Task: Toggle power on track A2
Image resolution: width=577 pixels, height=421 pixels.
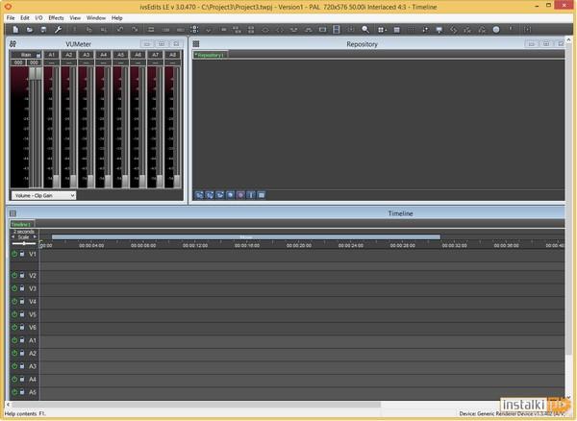Action: [x=14, y=353]
